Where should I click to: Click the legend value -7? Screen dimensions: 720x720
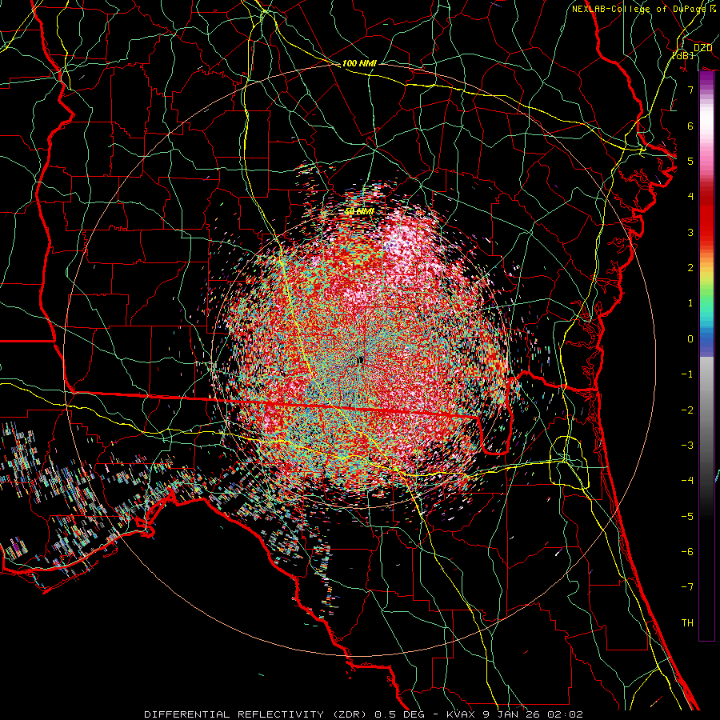687,587
